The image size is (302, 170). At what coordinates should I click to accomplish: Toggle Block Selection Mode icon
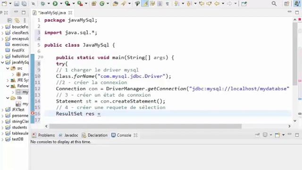click(x=159, y=3)
